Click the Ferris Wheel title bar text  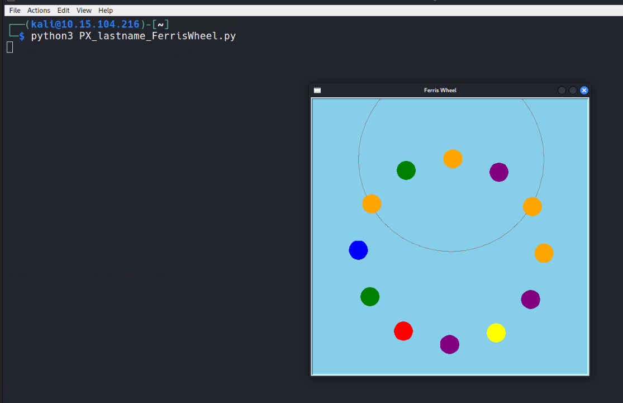click(440, 91)
